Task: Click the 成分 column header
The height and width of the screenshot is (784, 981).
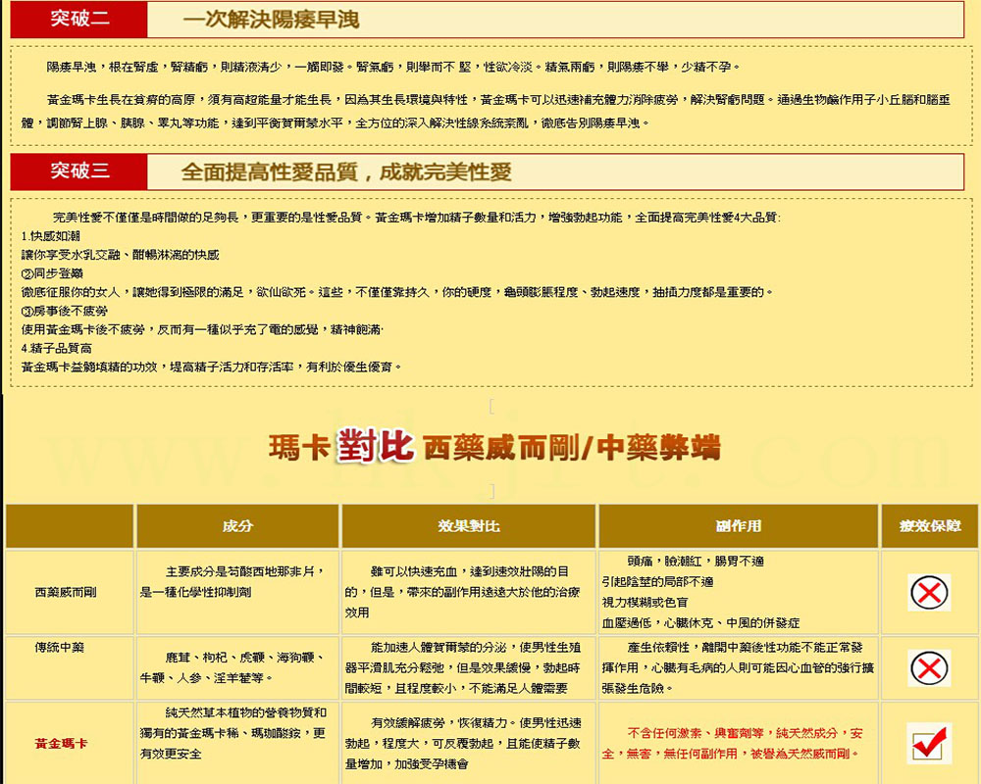Action: click(237, 526)
